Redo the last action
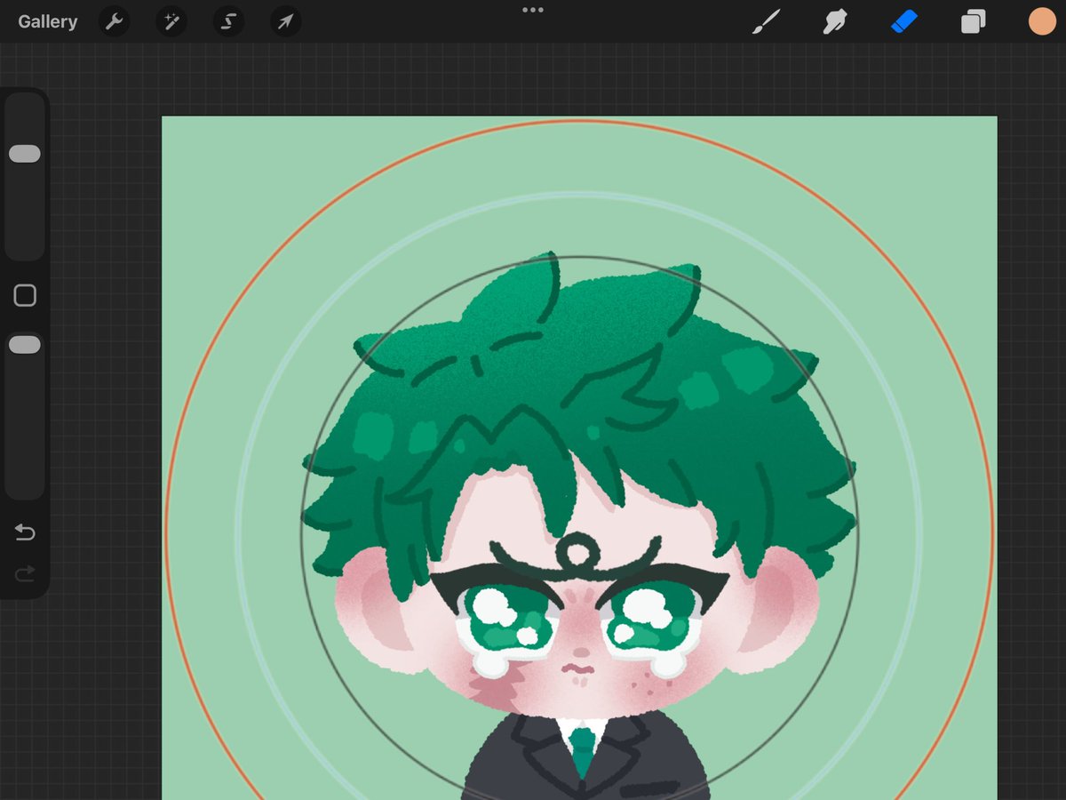 coord(25,573)
